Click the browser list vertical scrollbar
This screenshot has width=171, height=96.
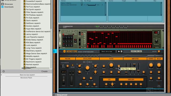pyautogui.click(x=51, y=14)
